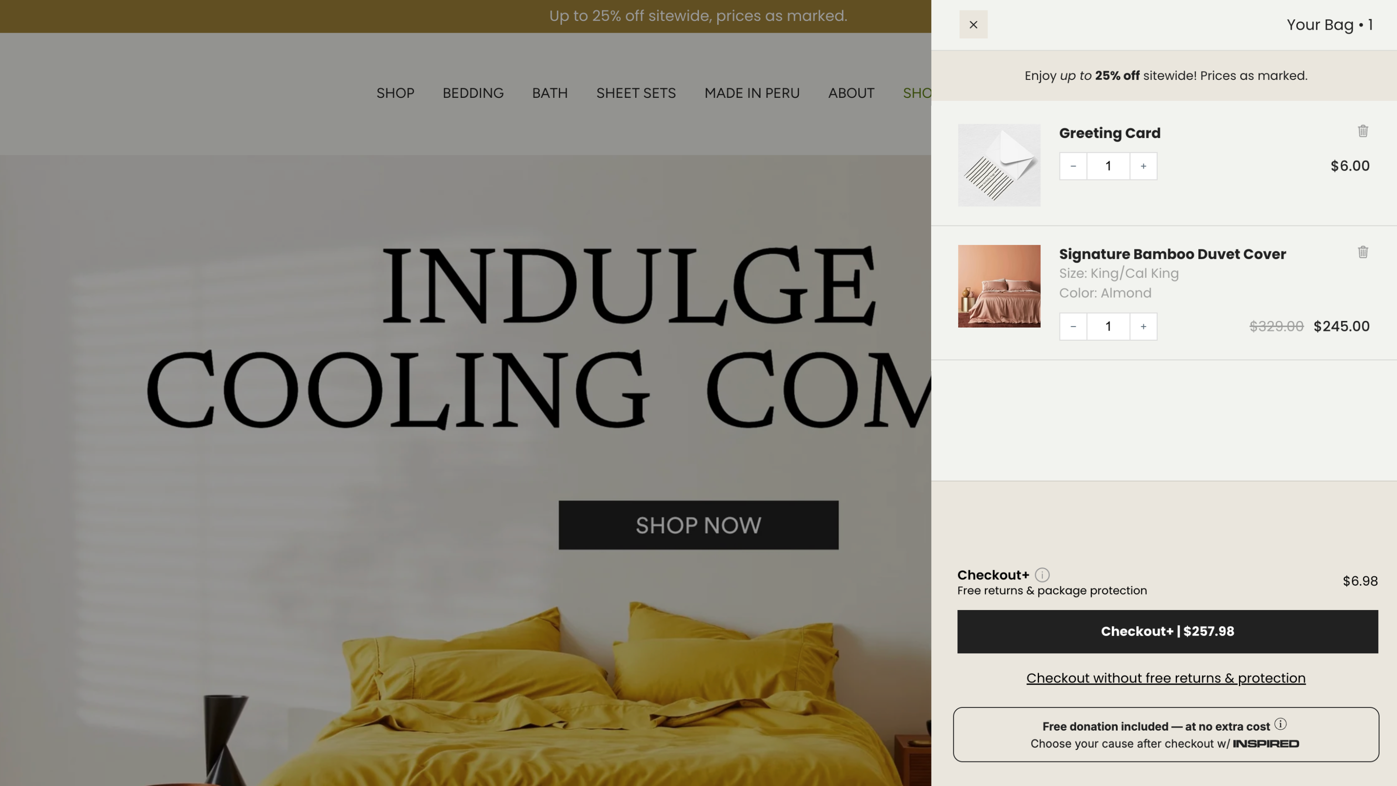
Task: Open the Greeting Card product thumbnail
Action: (x=999, y=165)
